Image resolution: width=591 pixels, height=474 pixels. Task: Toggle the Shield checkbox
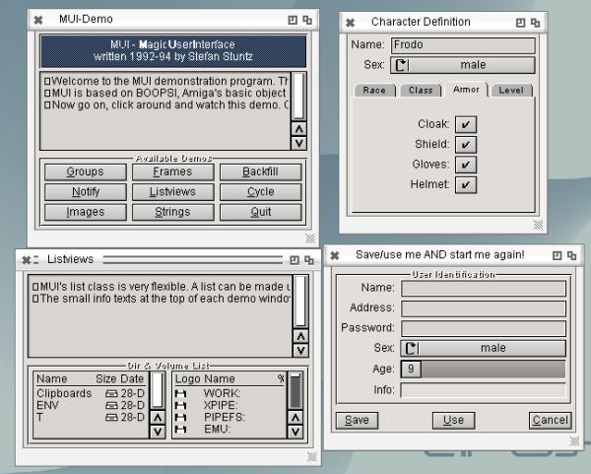(x=466, y=144)
